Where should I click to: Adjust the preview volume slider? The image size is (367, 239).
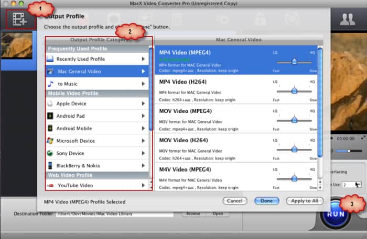coord(349,151)
